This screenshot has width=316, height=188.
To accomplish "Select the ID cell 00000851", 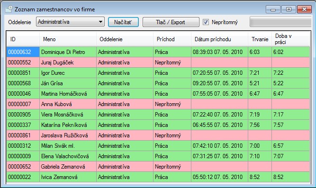I will (x=23, y=73).
